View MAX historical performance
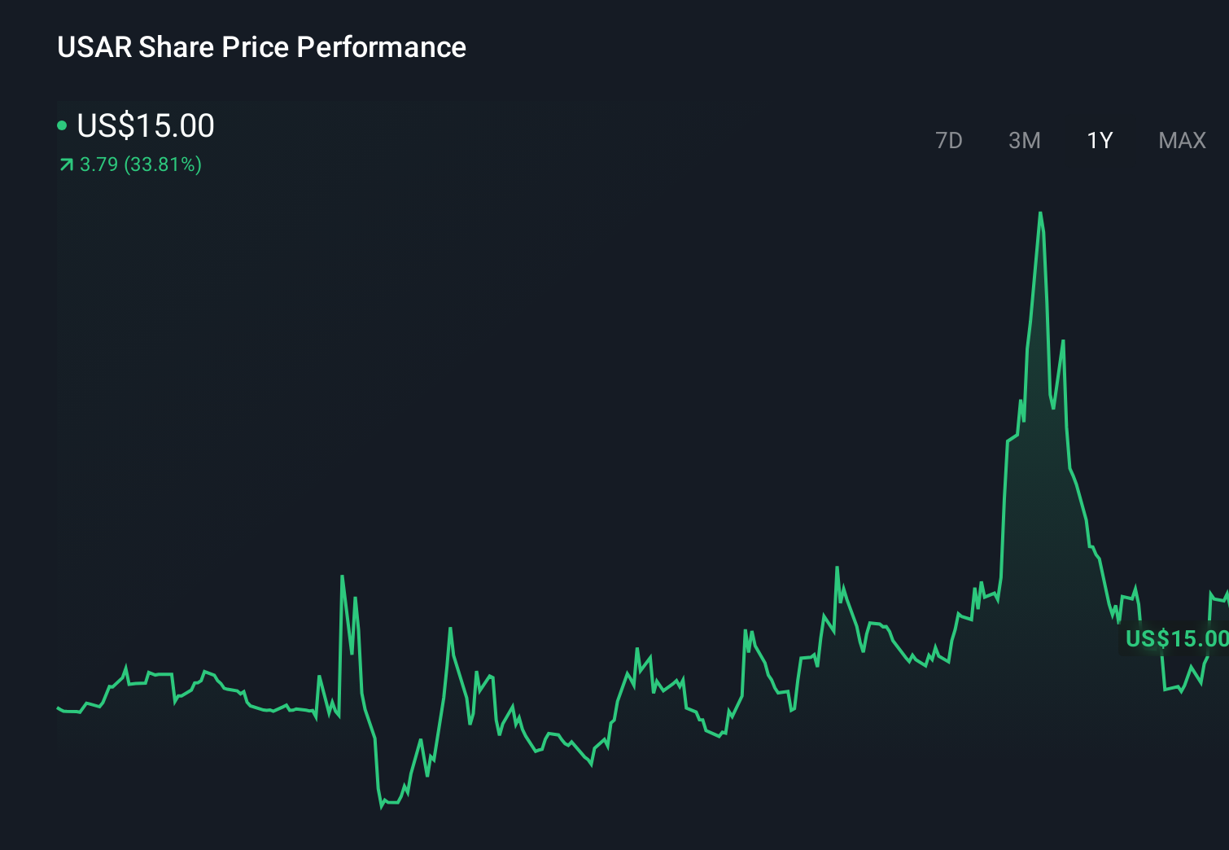1229x850 pixels. click(1181, 140)
